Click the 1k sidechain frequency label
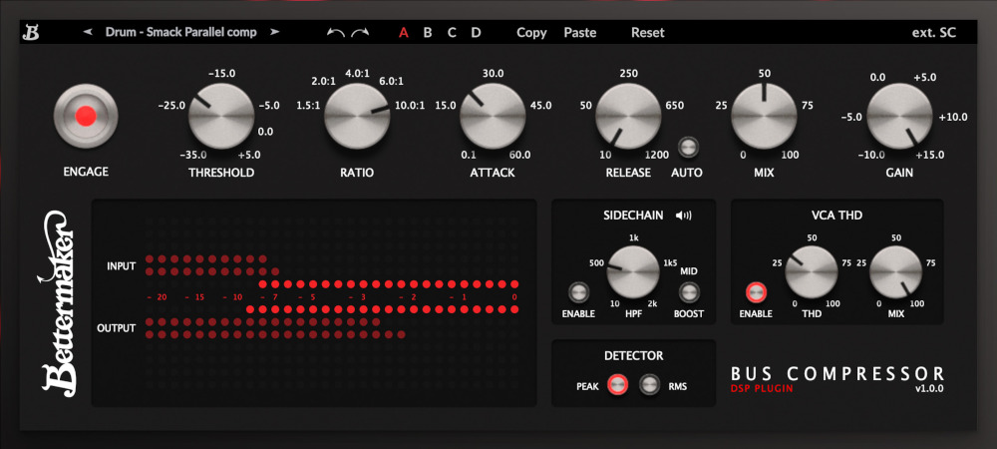The width and height of the screenshot is (997, 449). pos(633,237)
